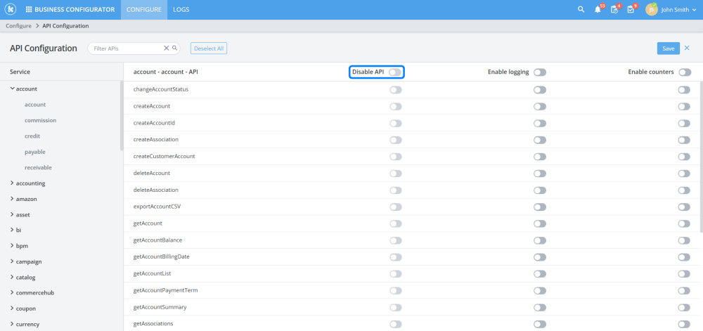The height and width of the screenshot is (331, 703).
Task: Open the checklist icon with badge 9
Action: (631, 9)
